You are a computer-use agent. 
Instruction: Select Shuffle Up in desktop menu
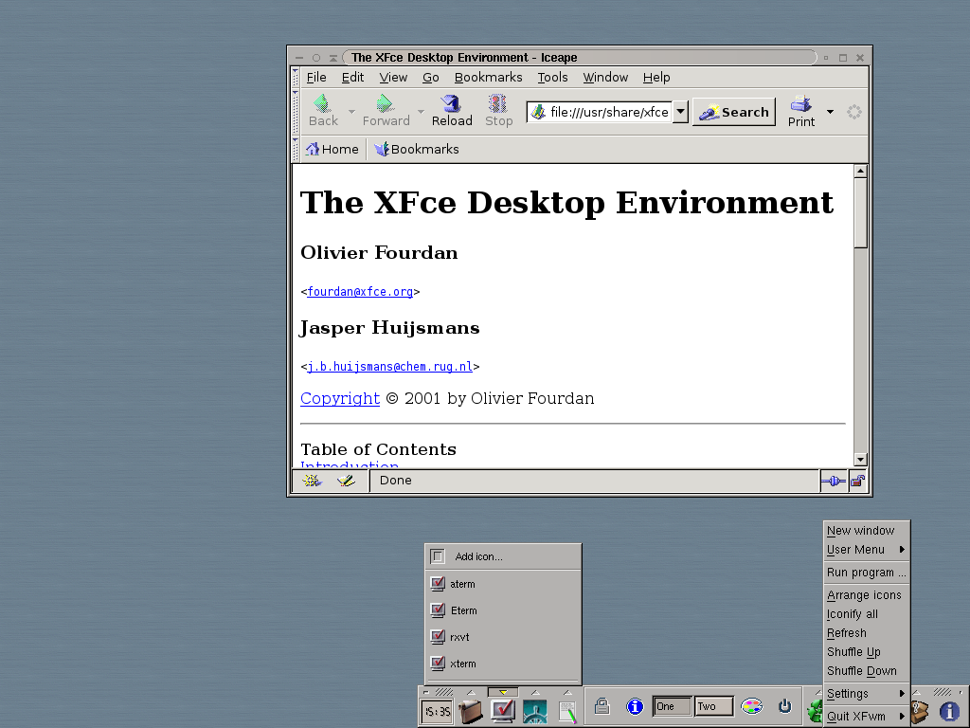866,652
